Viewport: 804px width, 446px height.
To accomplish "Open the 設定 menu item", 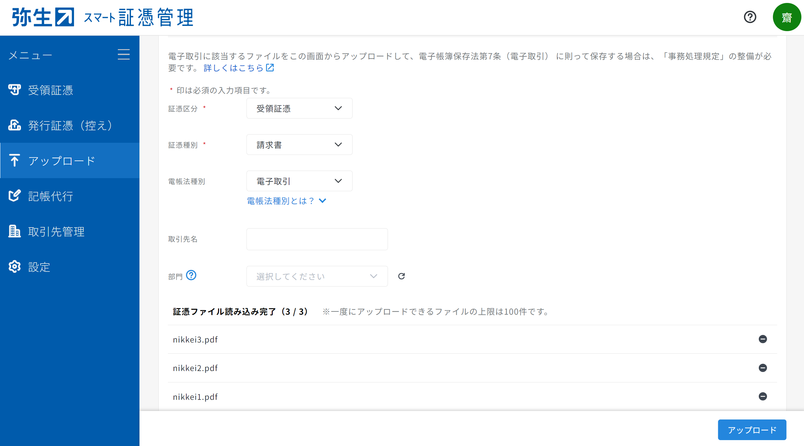I will pyautogui.click(x=70, y=267).
